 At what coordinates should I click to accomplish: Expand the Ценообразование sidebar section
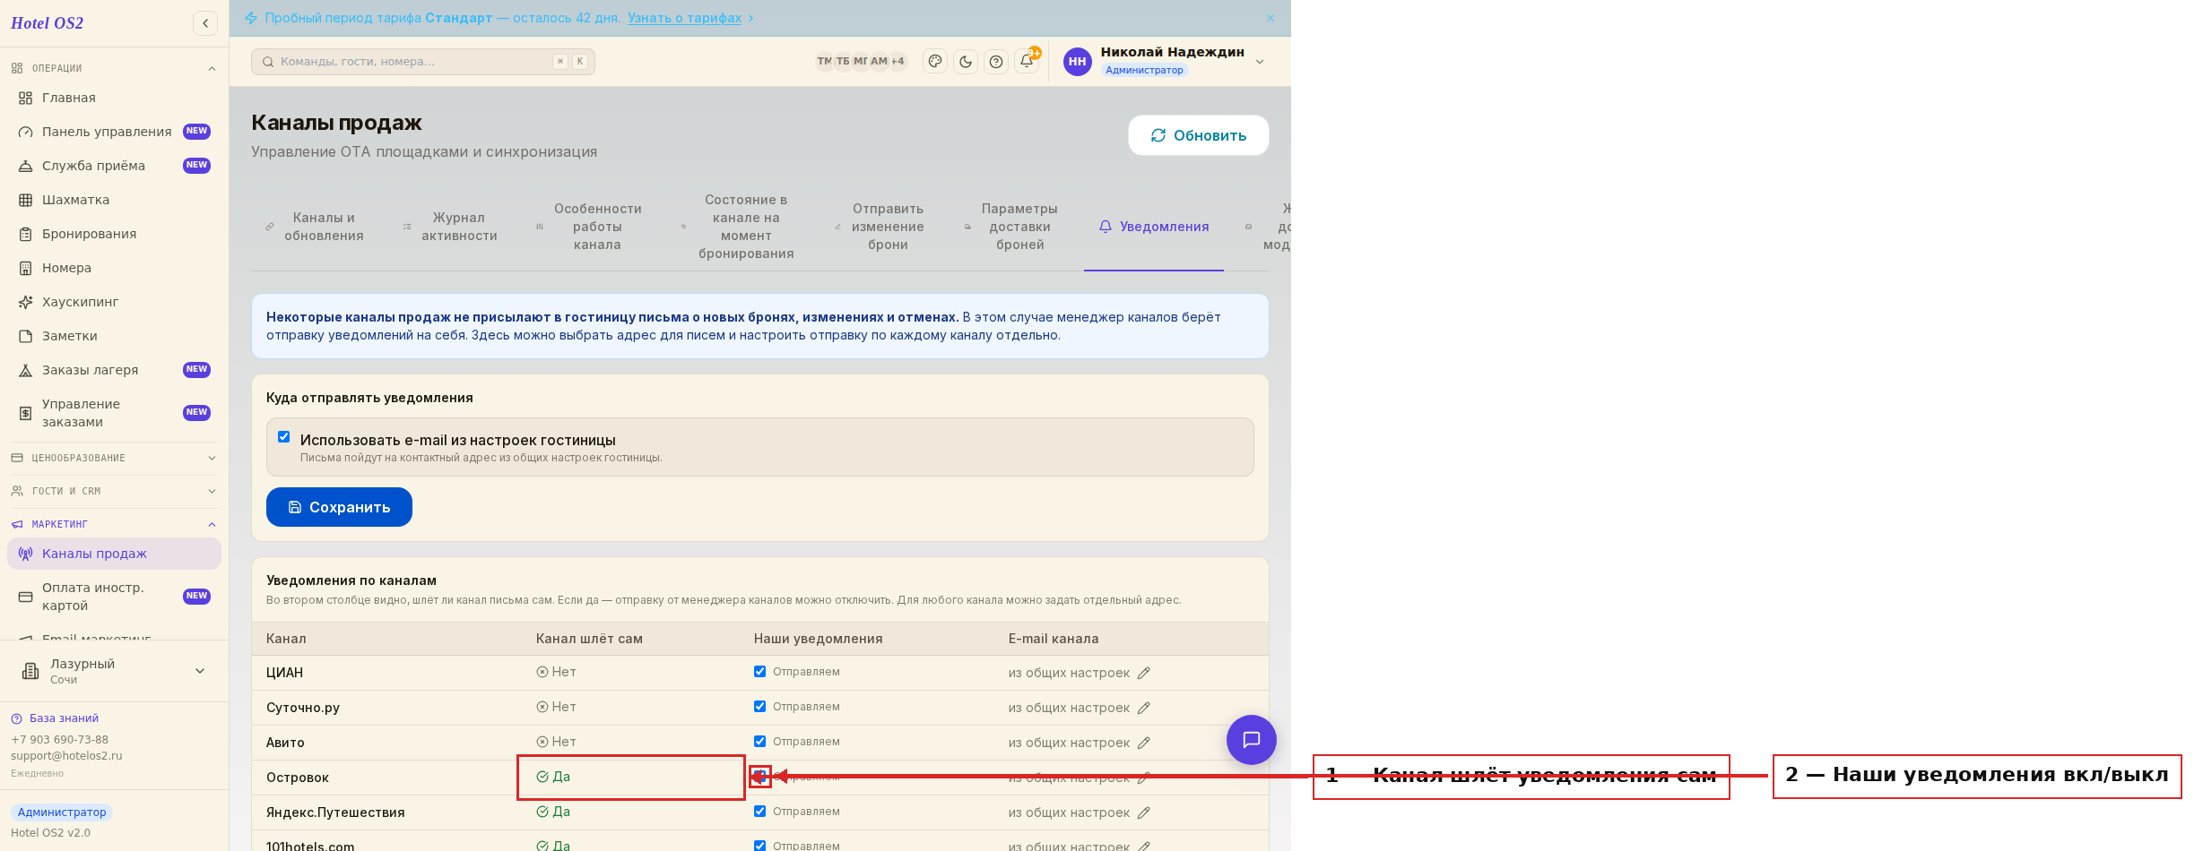114,458
